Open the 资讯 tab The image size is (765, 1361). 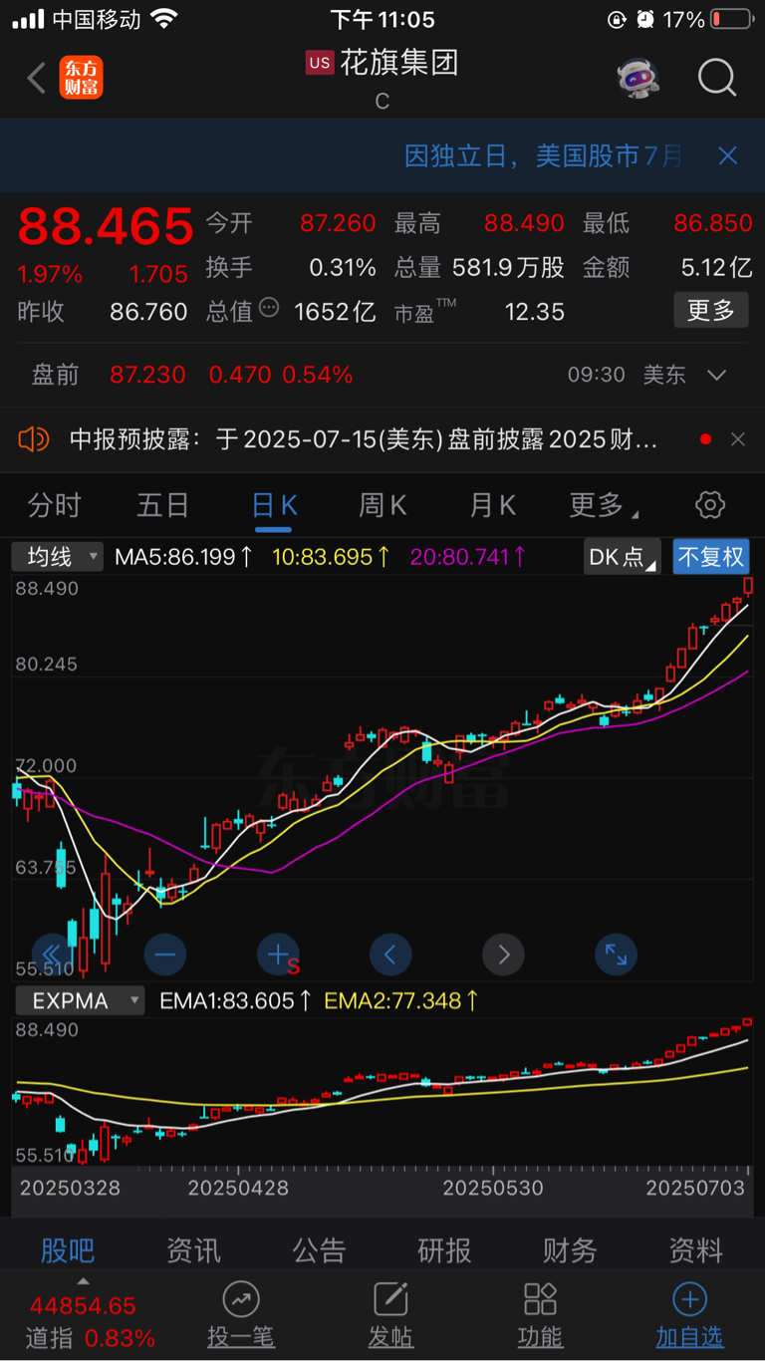193,1249
